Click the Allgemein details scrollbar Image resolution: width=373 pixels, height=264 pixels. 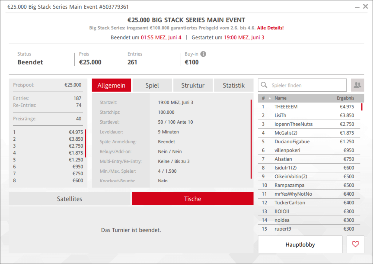tap(251, 139)
